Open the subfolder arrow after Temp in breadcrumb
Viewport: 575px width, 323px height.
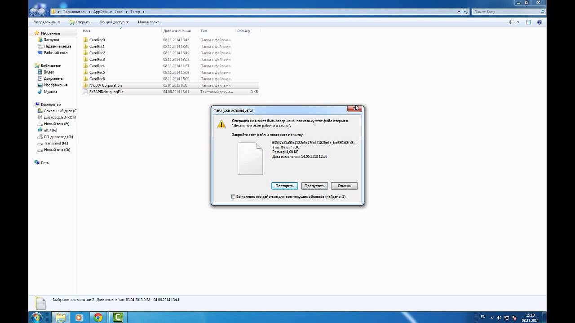point(143,12)
